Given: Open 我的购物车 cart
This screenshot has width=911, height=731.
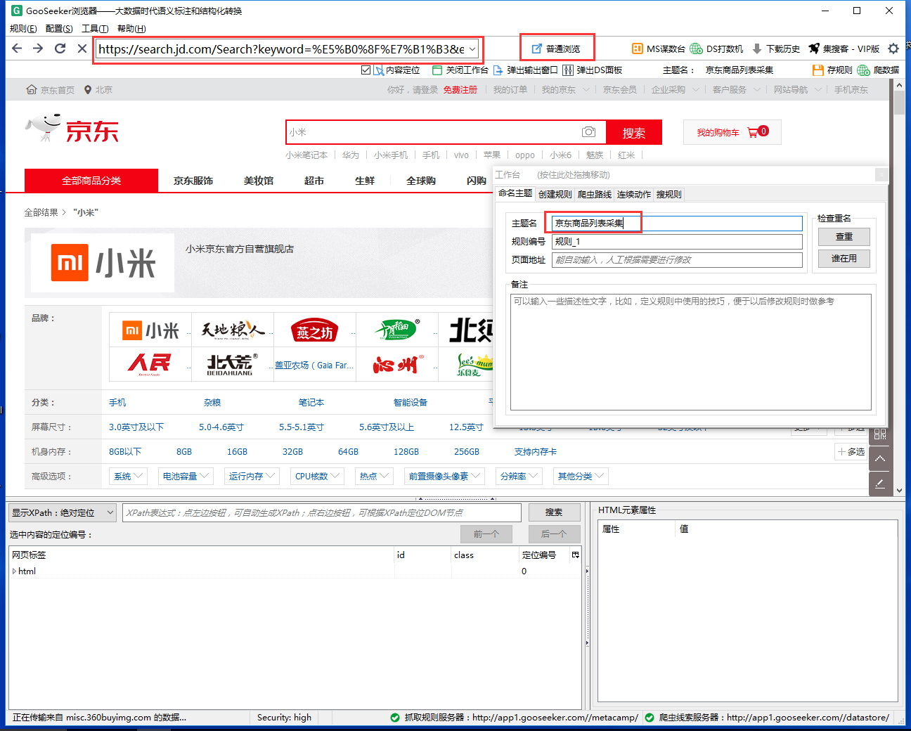Looking at the screenshot, I should [x=732, y=132].
